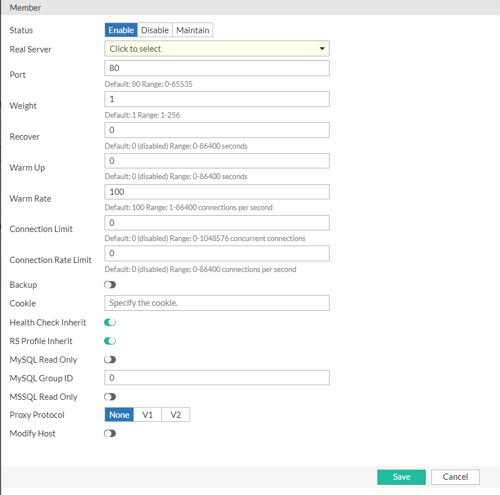Click the Weight input field
Image resolution: width=500 pixels, height=495 pixels.
[217, 99]
